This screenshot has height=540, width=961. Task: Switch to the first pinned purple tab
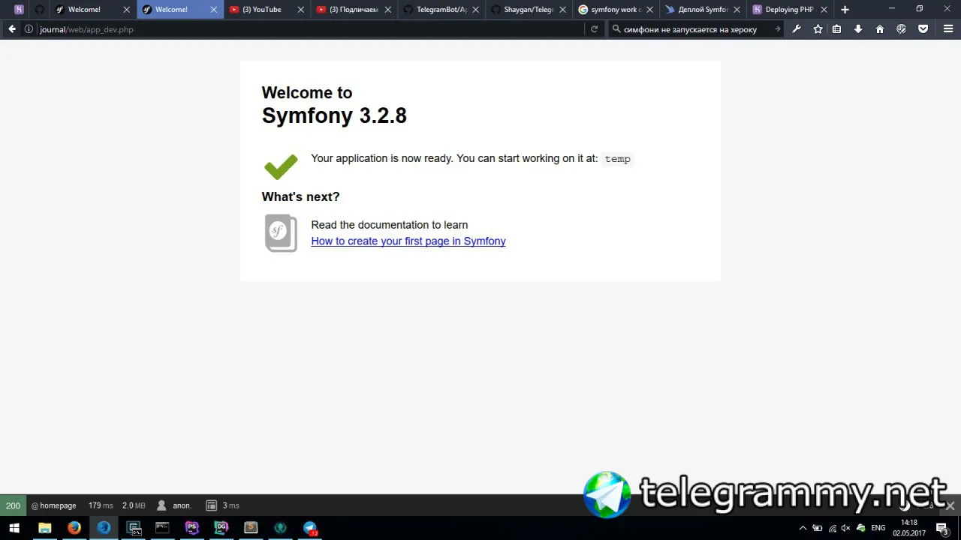click(x=19, y=10)
